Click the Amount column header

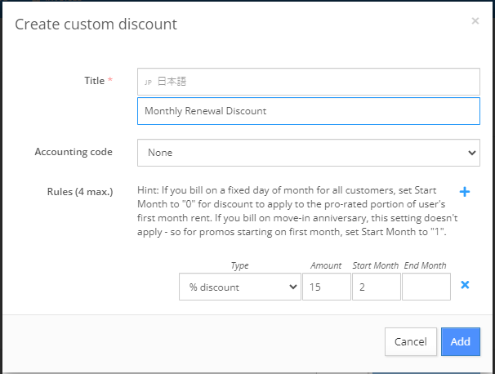(326, 265)
